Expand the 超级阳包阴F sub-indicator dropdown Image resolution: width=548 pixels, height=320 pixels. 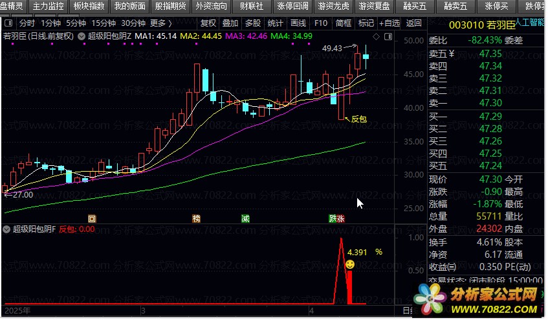tap(6, 229)
